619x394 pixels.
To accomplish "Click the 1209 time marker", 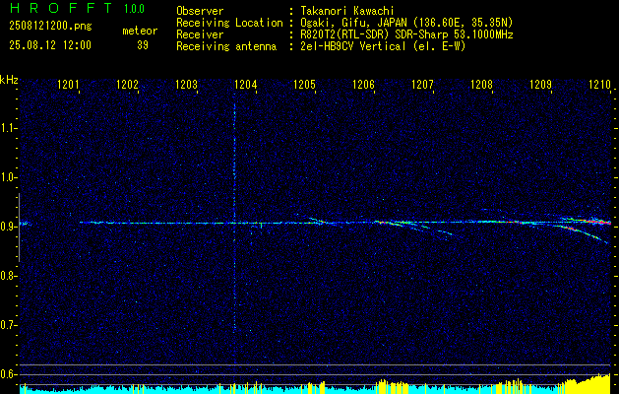I will (x=541, y=85).
